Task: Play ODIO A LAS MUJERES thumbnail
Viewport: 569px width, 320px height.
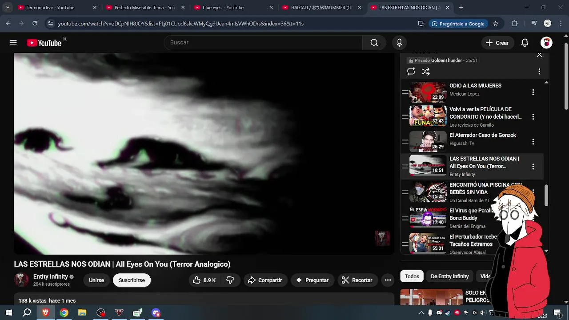Action: [x=428, y=92]
